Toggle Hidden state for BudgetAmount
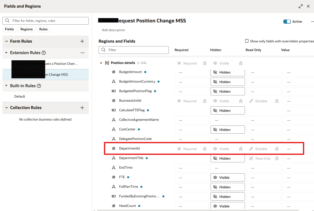Screen dimensions: 314x211 [x=227, y=72]
